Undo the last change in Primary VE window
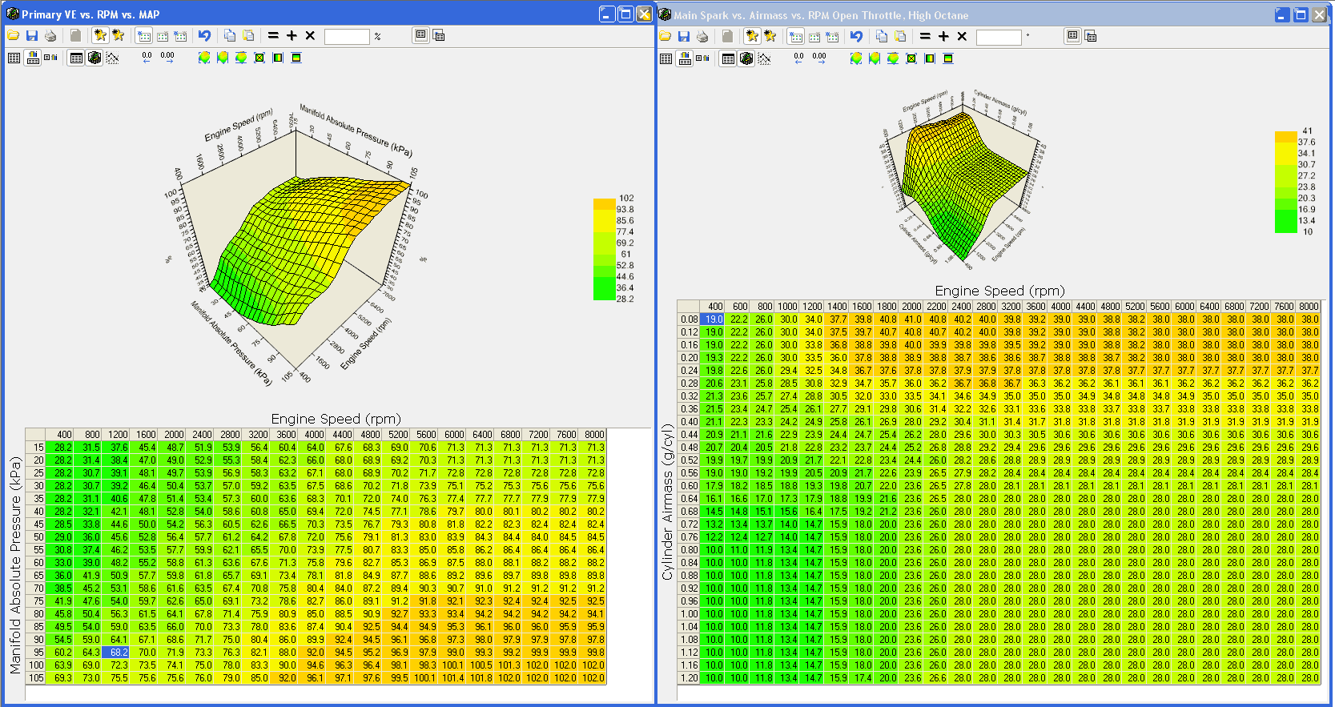 click(x=205, y=35)
